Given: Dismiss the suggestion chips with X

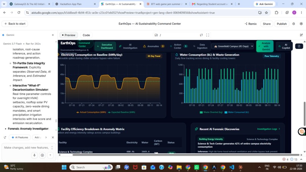Looking at the screenshot, I should [x=53, y=137].
